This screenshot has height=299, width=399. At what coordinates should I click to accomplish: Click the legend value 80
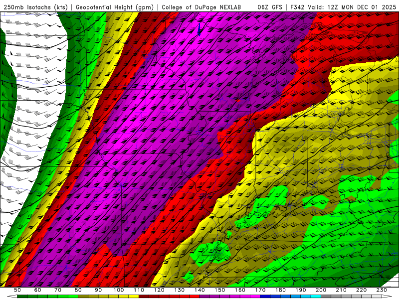pyautogui.click(x=78, y=290)
